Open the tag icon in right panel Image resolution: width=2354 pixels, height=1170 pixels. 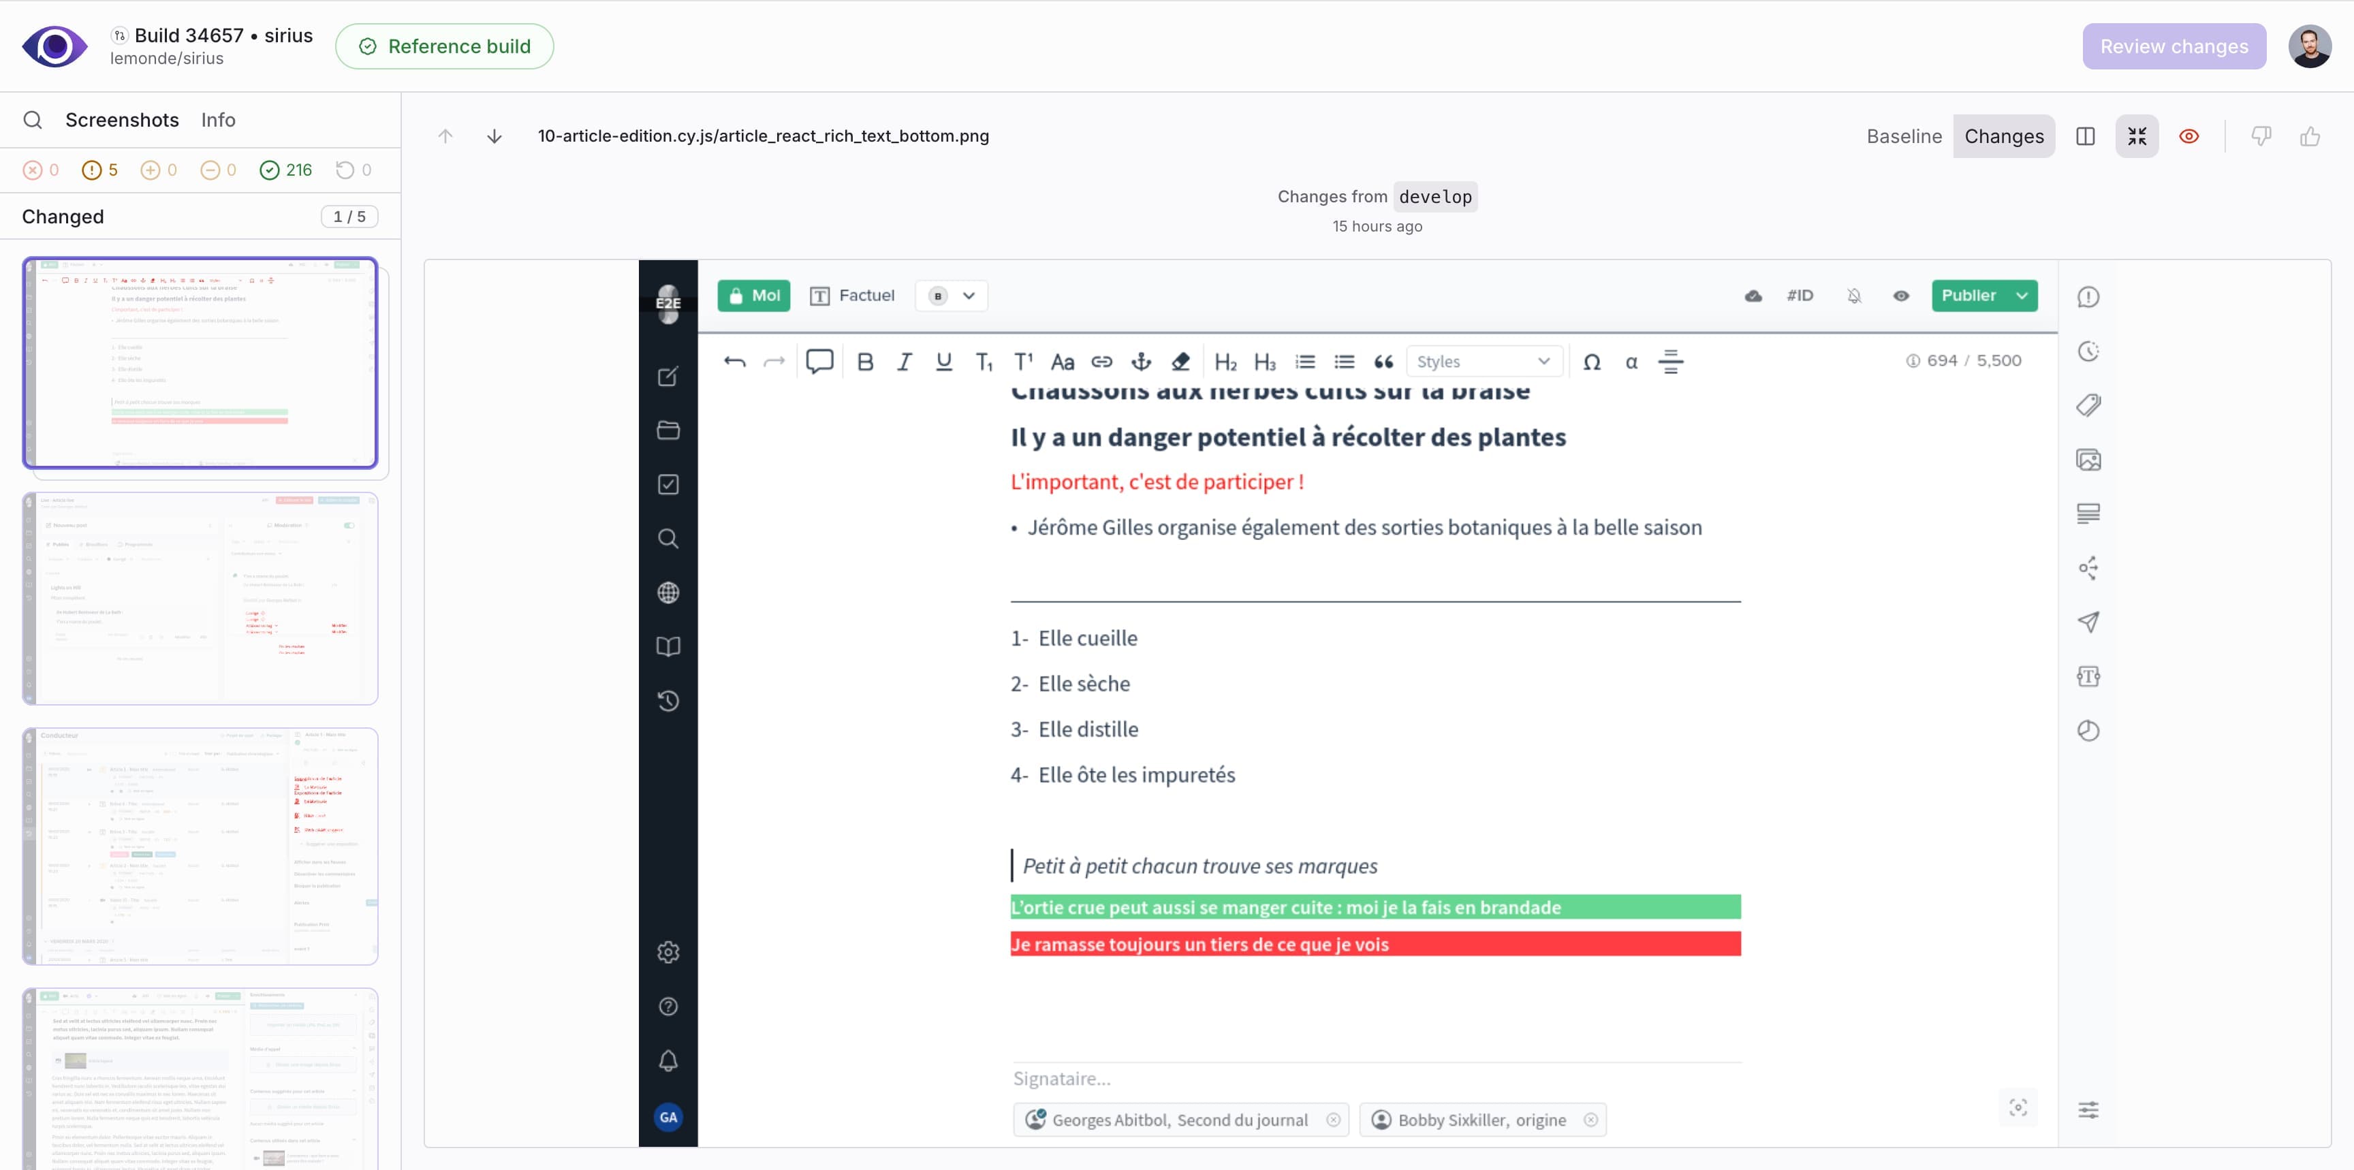click(2088, 405)
